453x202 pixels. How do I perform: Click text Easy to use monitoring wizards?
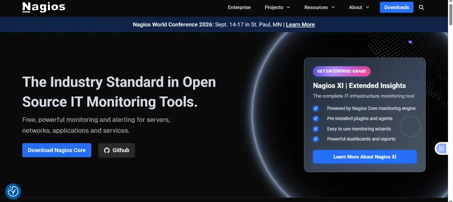point(359,129)
